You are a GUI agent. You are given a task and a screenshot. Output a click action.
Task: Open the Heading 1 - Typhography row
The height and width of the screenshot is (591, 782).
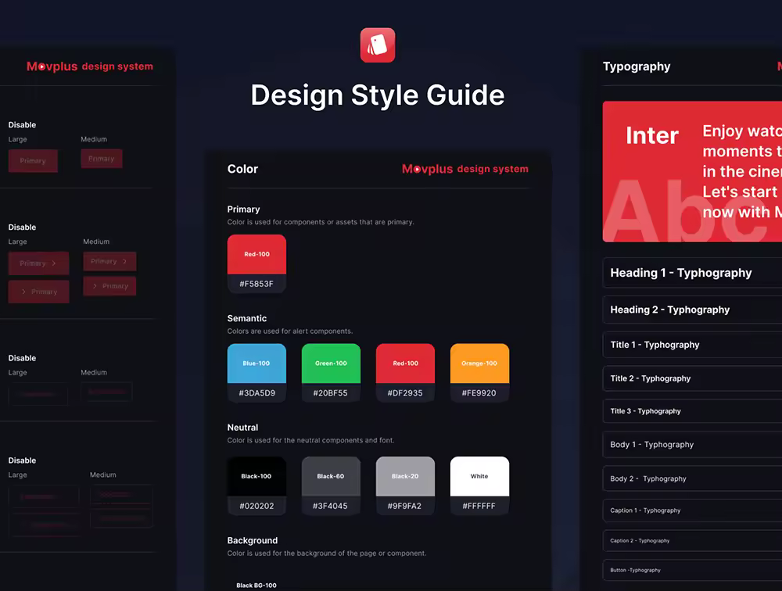692,273
